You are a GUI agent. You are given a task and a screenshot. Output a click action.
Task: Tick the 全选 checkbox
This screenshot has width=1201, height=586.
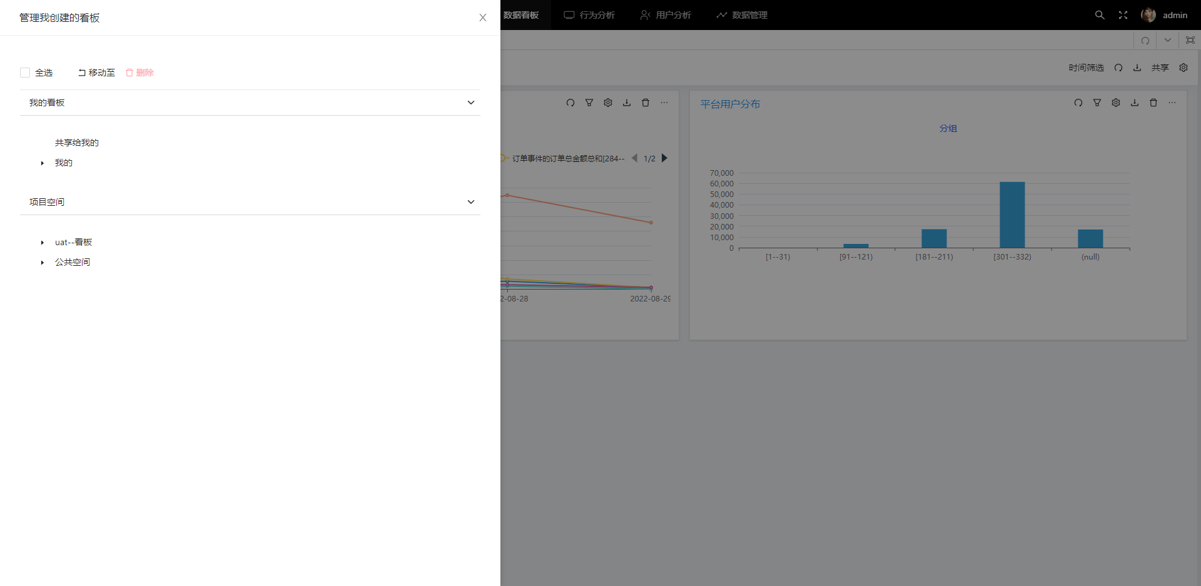(25, 73)
